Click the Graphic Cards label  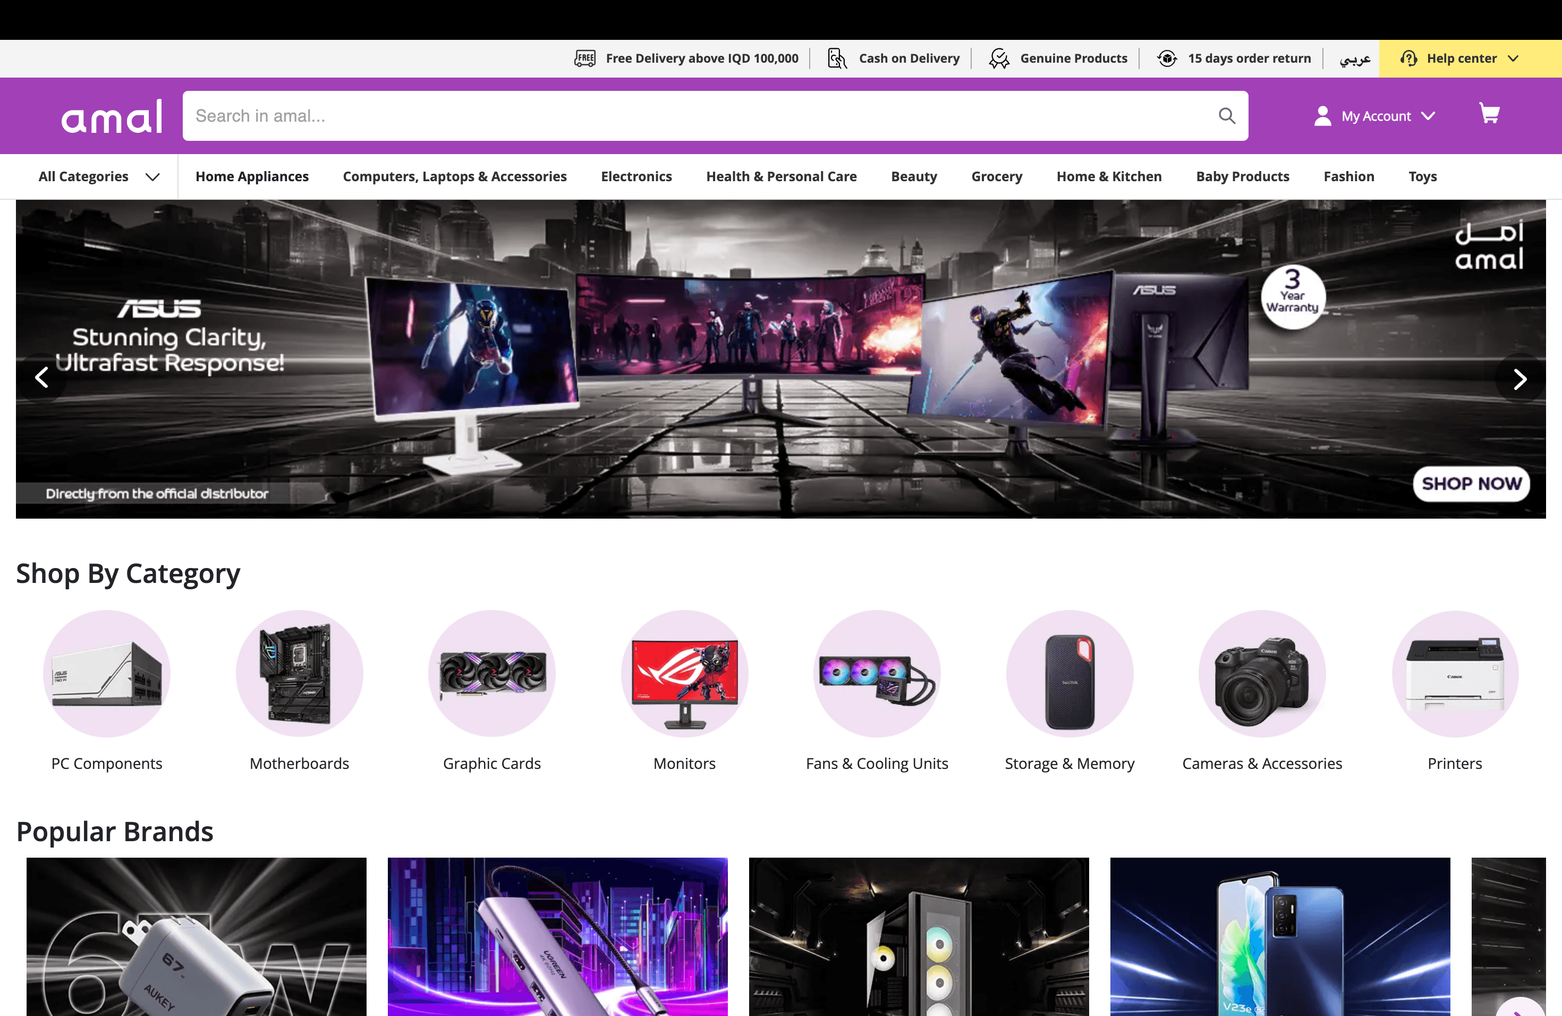click(x=491, y=763)
